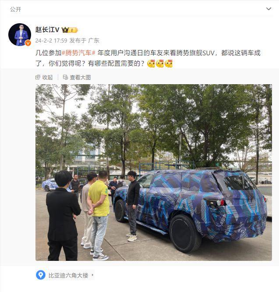Click the orange verified V badge
This screenshot has width=279, height=292.
coord(28,43)
